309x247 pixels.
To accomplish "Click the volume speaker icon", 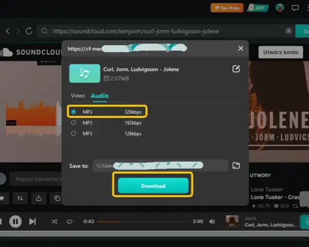I will (212, 222).
